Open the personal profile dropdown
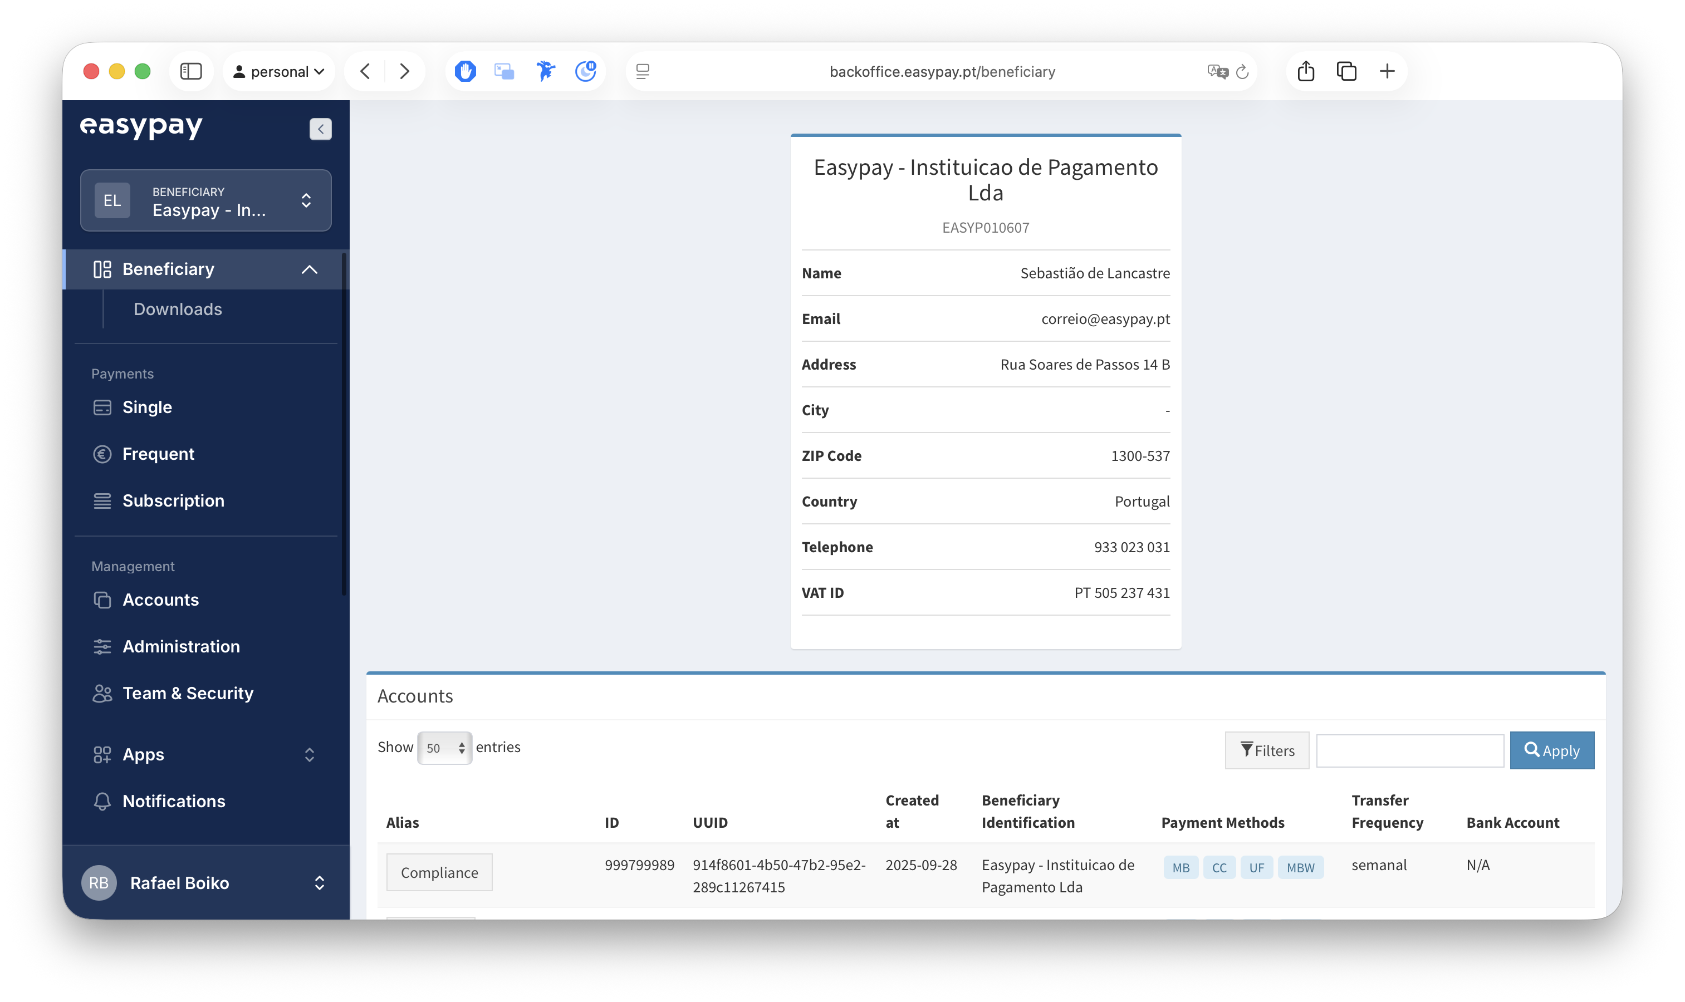Viewport: 1685px width, 1002px height. tap(278, 72)
